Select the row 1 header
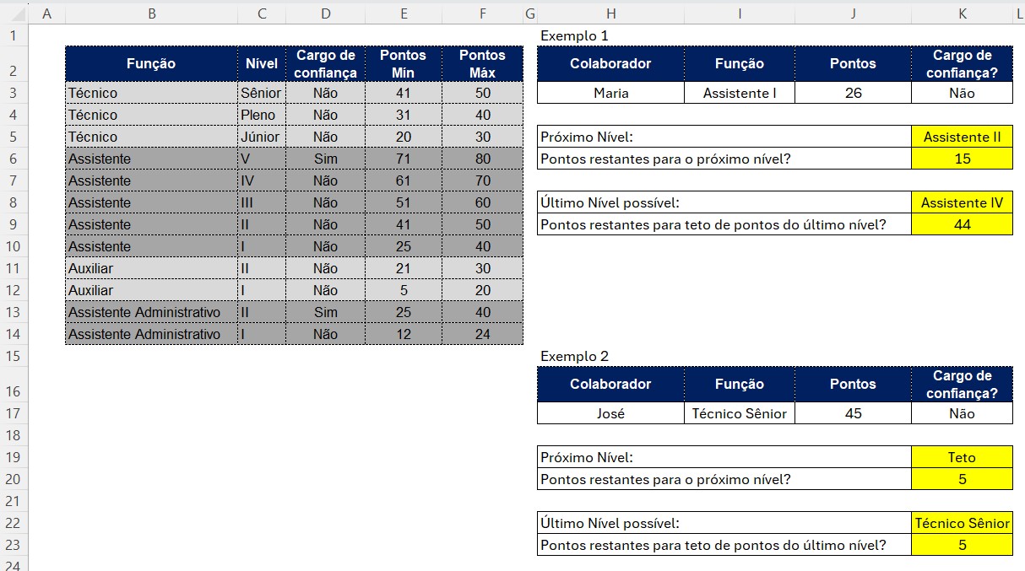This screenshot has height=571, width=1025. coord(14,35)
